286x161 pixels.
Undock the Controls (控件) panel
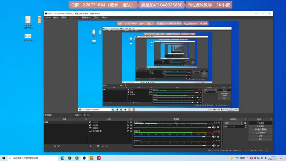click(x=271, y=119)
